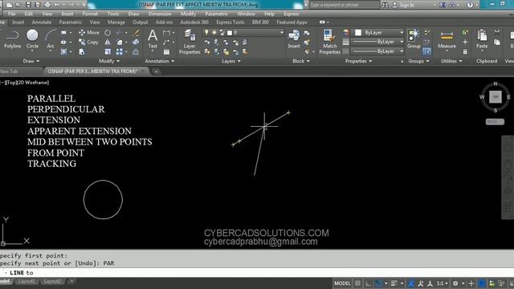
Task: Select the Polyline draw tool
Action: pos(13,39)
